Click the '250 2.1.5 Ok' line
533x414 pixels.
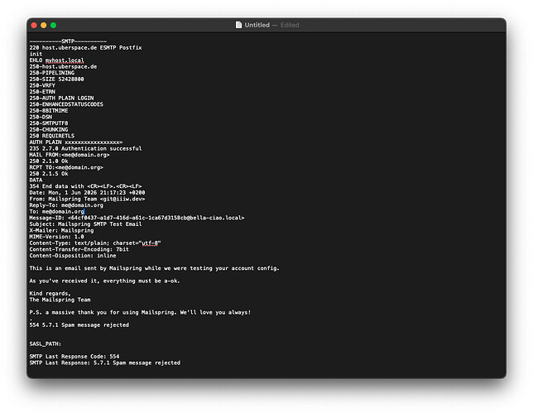tap(49, 174)
